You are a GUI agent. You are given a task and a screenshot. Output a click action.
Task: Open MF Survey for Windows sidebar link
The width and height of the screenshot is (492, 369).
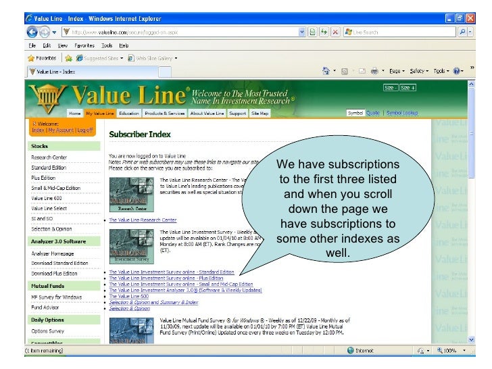coord(57,297)
